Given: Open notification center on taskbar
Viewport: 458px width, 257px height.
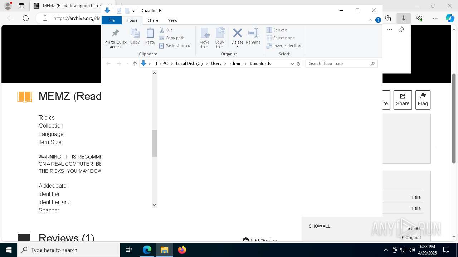Looking at the screenshot, I should coord(446,250).
